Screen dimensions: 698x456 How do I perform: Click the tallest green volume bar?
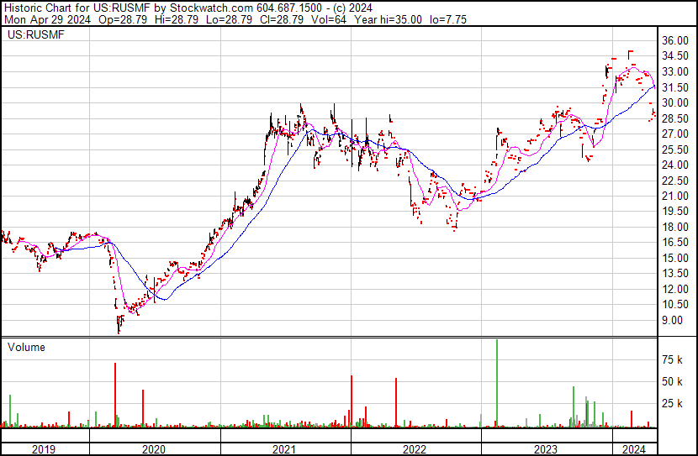point(496,382)
